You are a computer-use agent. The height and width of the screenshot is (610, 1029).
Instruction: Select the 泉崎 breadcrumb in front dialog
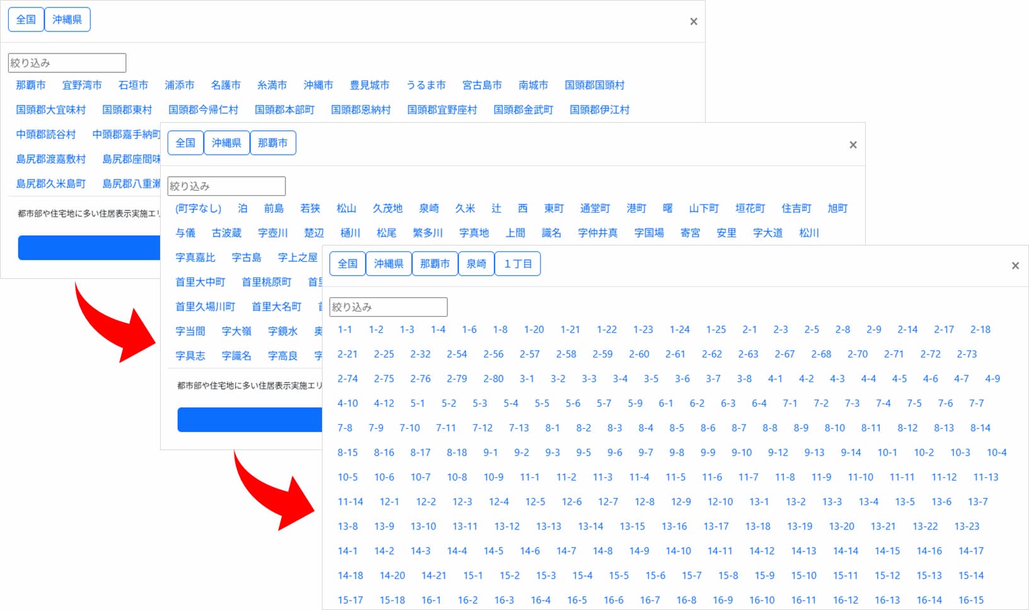(x=476, y=264)
